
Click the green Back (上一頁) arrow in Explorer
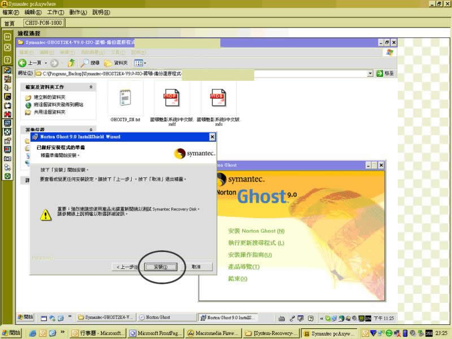click(22, 63)
